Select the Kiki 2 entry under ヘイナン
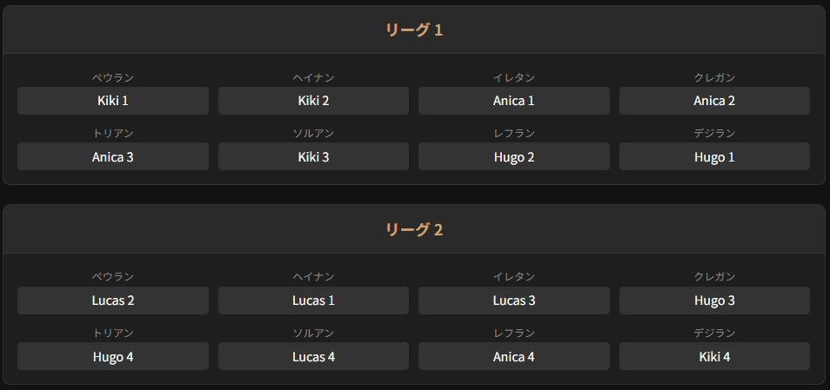 313,101
